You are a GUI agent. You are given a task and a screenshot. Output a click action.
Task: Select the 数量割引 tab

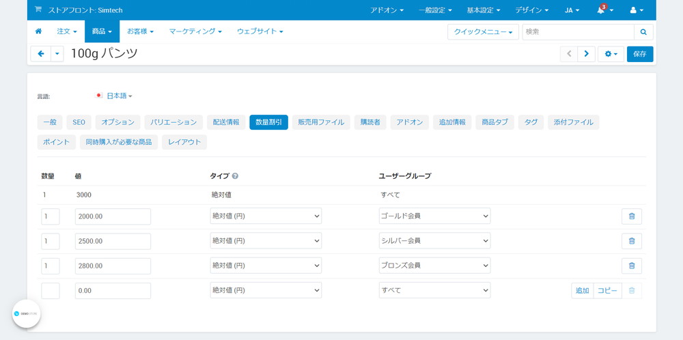268,122
